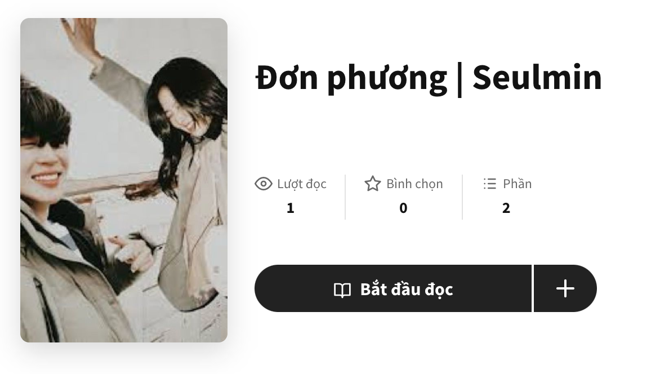Click the open book icon on the read button
669x374 pixels.
click(342, 290)
